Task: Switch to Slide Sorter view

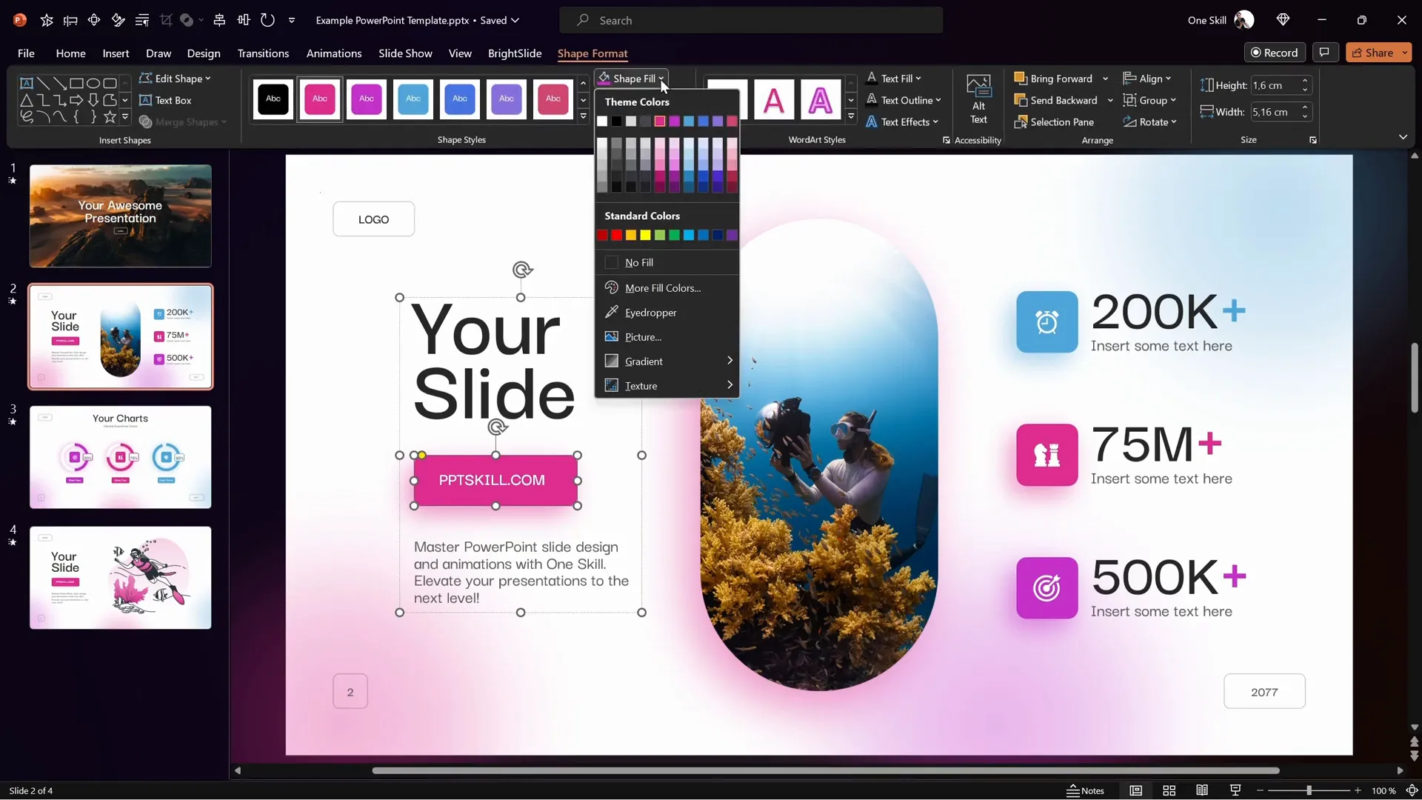Action: click(x=1169, y=790)
